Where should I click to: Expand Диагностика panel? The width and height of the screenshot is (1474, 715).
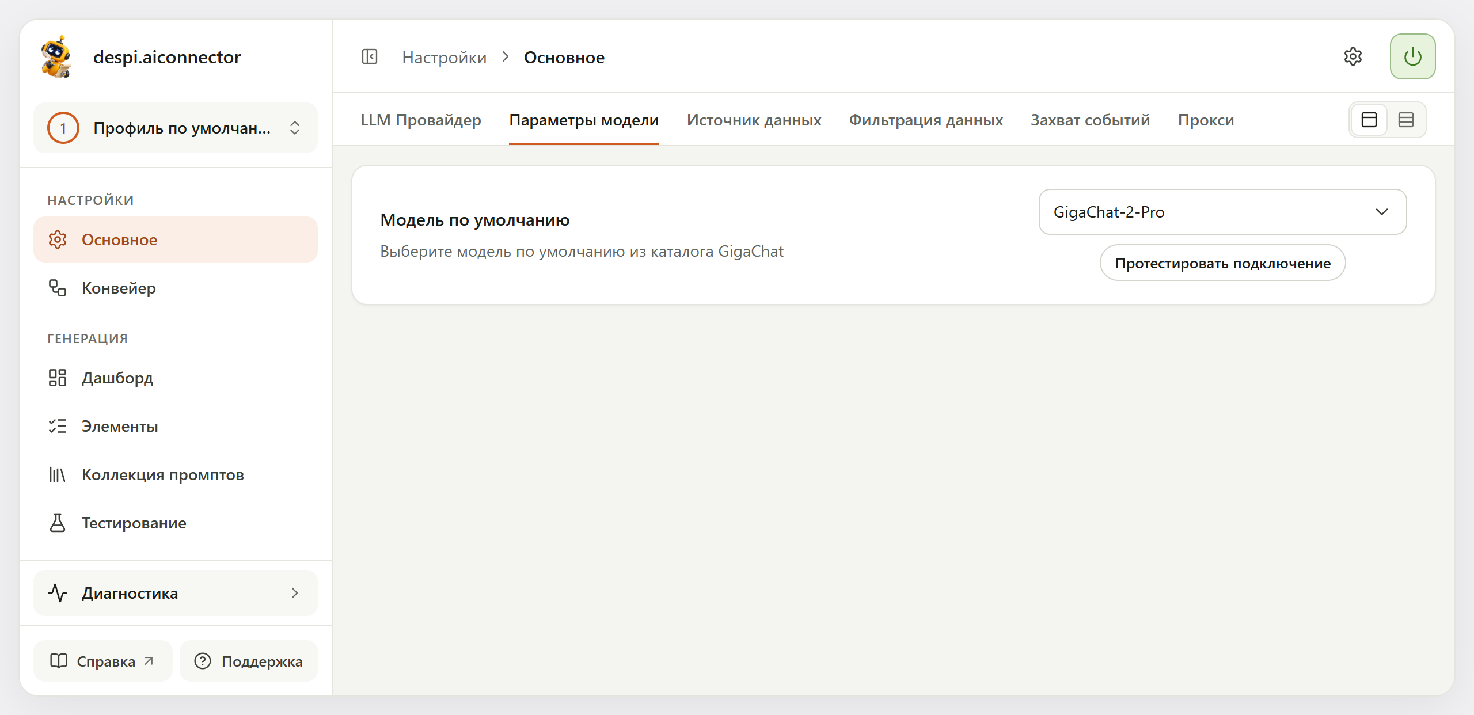(x=176, y=593)
